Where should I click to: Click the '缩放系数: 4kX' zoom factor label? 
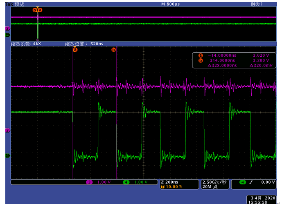[x=26, y=44]
